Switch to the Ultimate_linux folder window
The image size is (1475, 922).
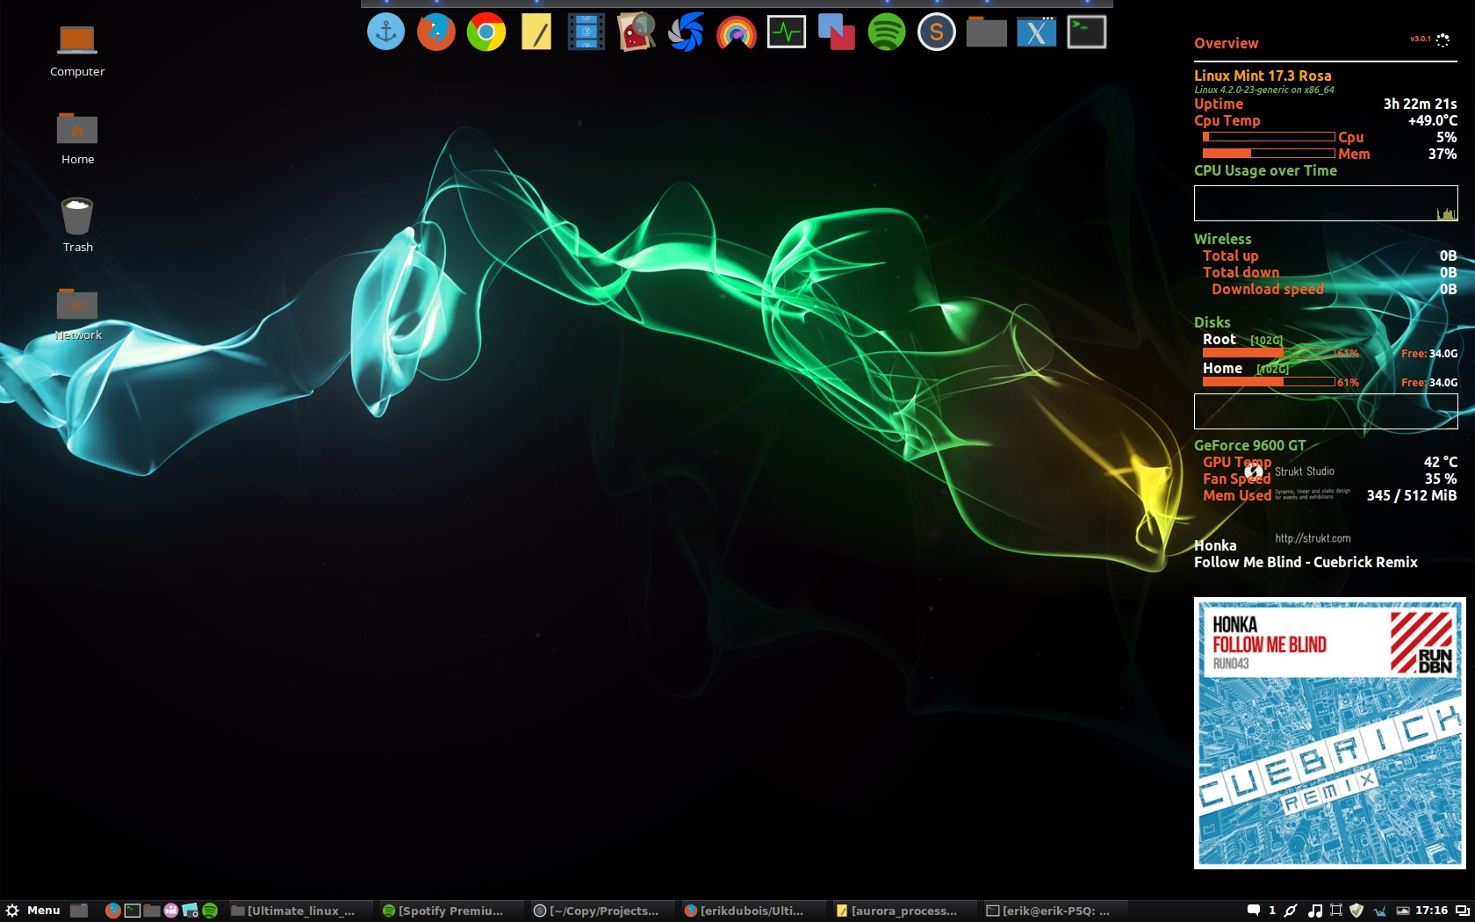pos(299,911)
